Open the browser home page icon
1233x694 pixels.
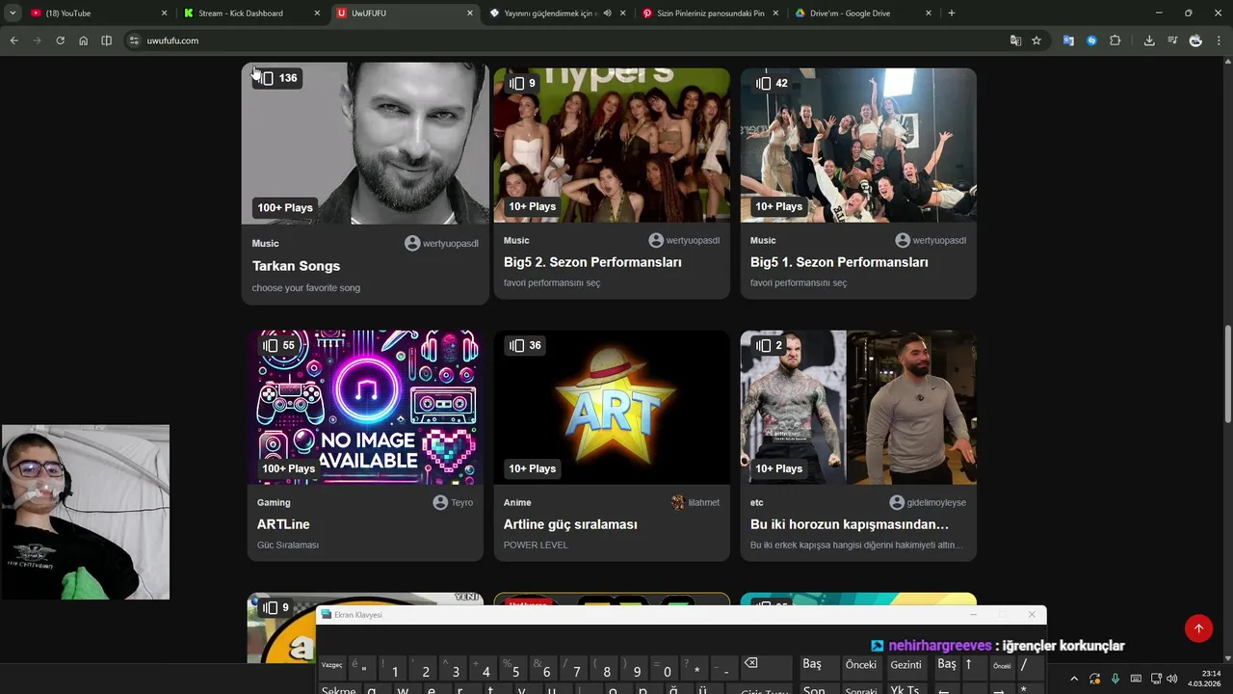[83, 40]
